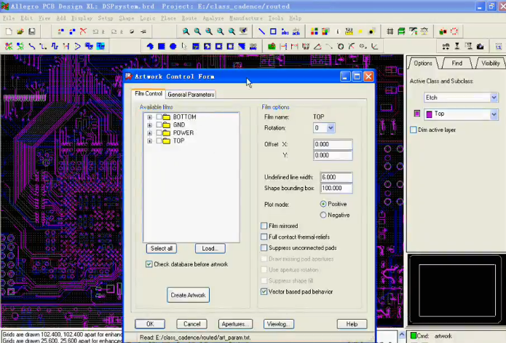Select the Add Rectangle tool icon
The height and width of the screenshot is (343, 506).
point(273,31)
